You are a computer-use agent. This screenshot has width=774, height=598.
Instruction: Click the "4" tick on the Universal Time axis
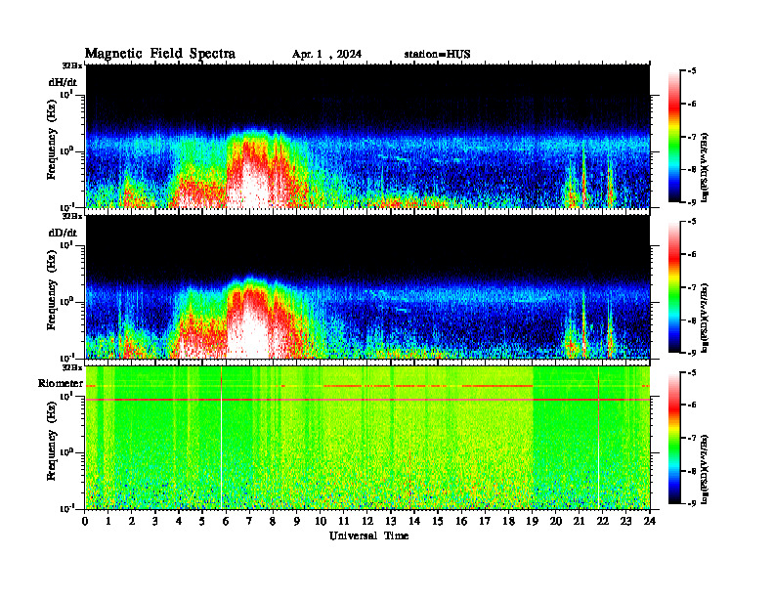point(179,521)
